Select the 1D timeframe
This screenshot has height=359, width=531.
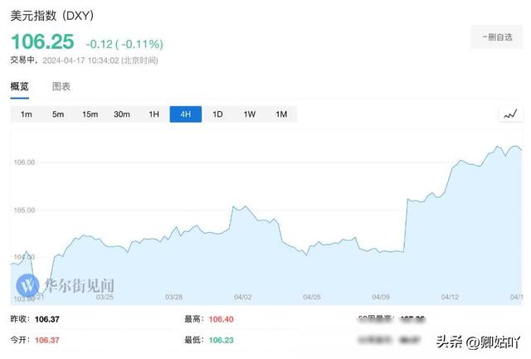point(217,114)
